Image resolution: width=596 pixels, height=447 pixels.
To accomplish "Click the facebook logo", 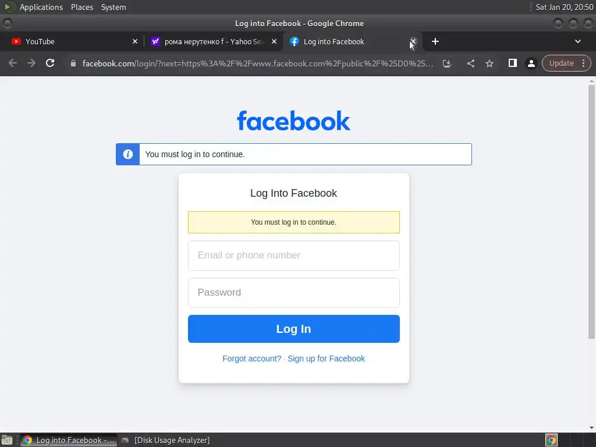I will (293, 120).
